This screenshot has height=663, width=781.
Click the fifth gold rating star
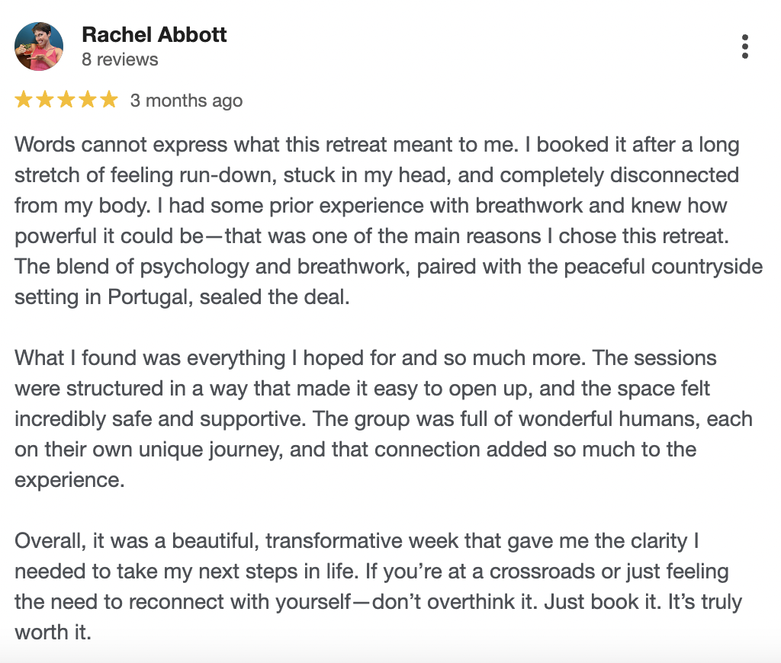coord(109,100)
